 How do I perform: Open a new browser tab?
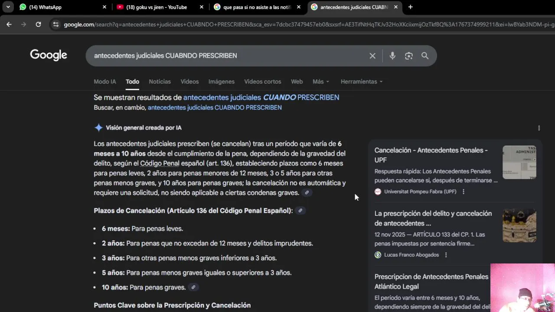tap(410, 7)
